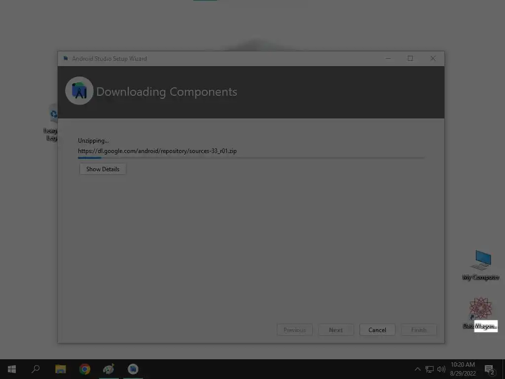The image size is (505, 379).
Task: Open the taskbar search
Action: [x=36, y=369]
